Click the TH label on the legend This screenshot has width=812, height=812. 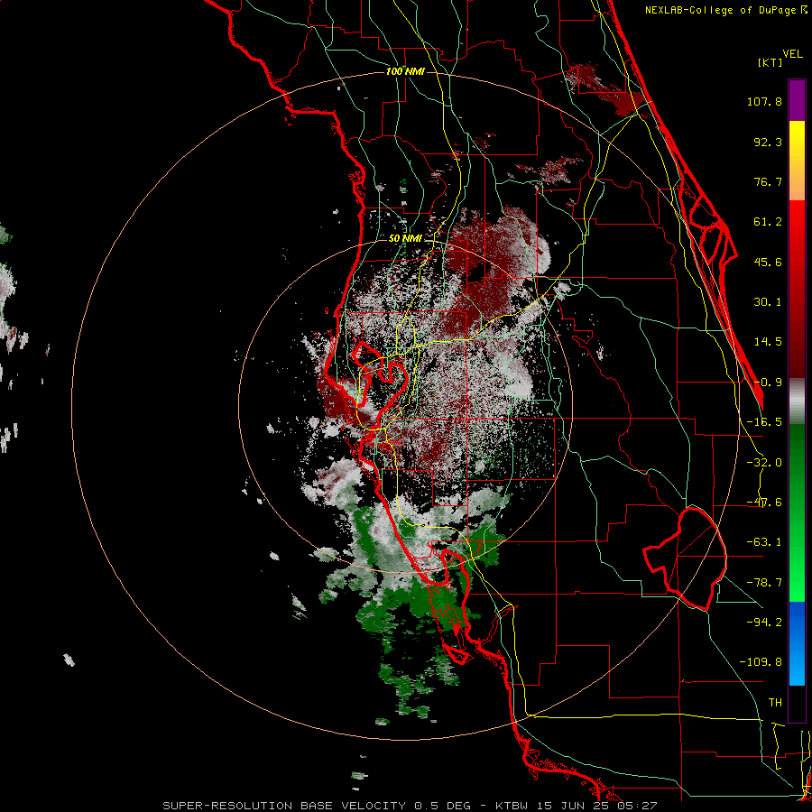click(775, 703)
